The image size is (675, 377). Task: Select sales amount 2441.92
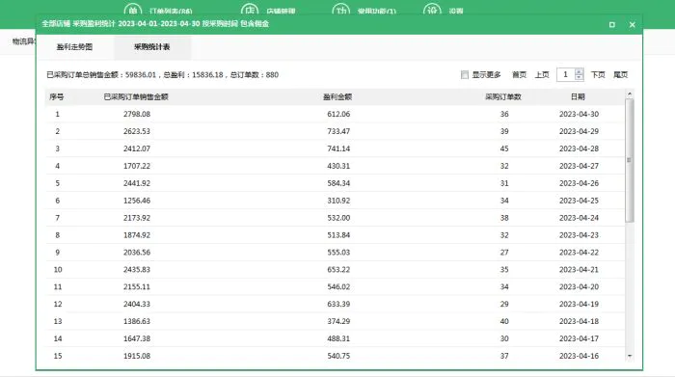[x=137, y=183]
